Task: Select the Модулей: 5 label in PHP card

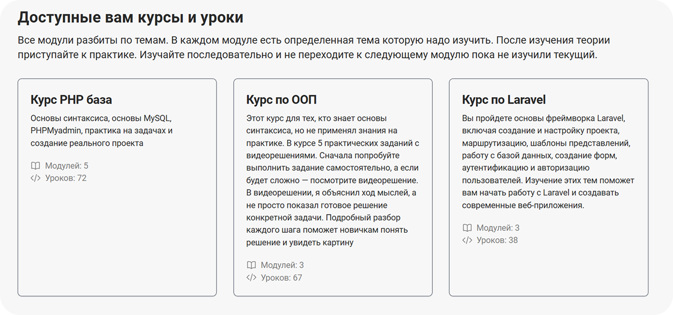Action: 66,166
